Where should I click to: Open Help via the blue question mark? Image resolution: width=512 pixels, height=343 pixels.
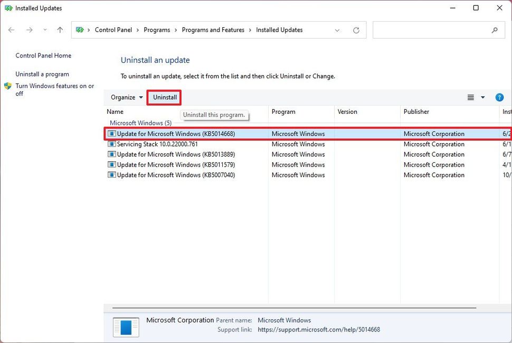(x=499, y=97)
